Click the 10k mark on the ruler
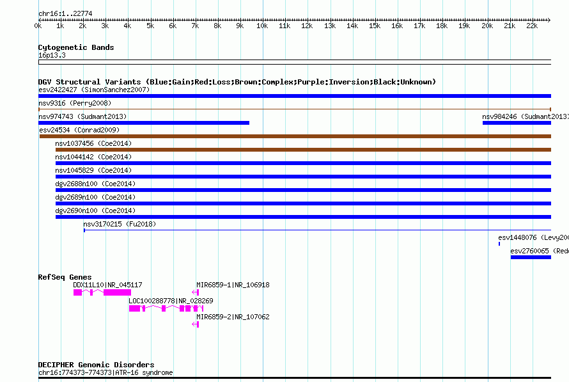569x382 pixels. (x=262, y=26)
